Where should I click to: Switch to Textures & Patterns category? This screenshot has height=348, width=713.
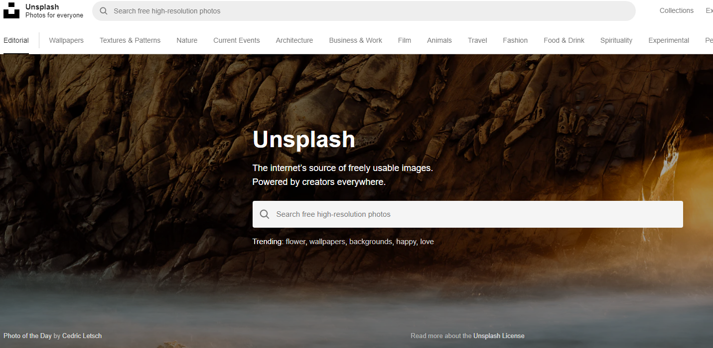point(130,40)
